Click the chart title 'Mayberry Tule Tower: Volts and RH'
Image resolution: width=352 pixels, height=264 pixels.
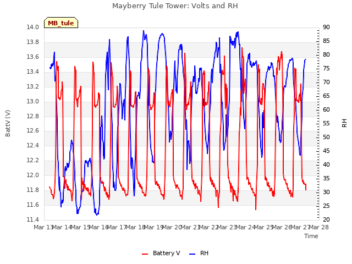175,6
